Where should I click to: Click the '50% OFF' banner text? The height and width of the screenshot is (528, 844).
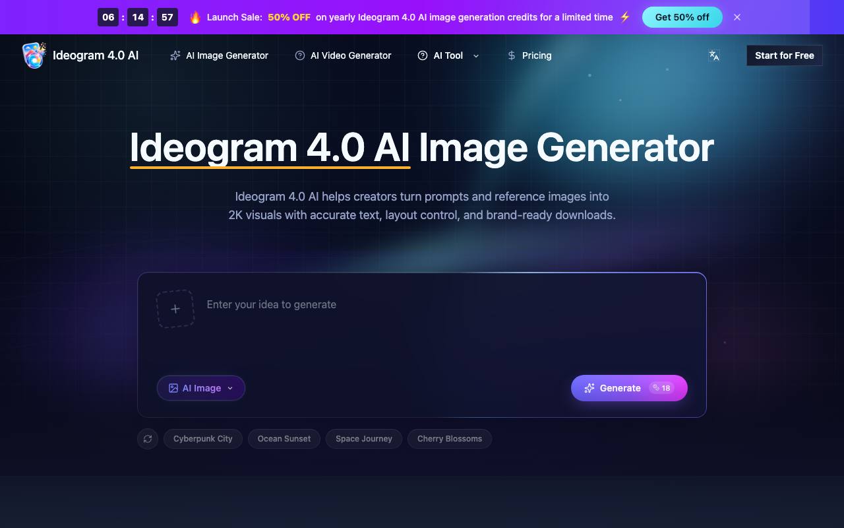pos(289,17)
